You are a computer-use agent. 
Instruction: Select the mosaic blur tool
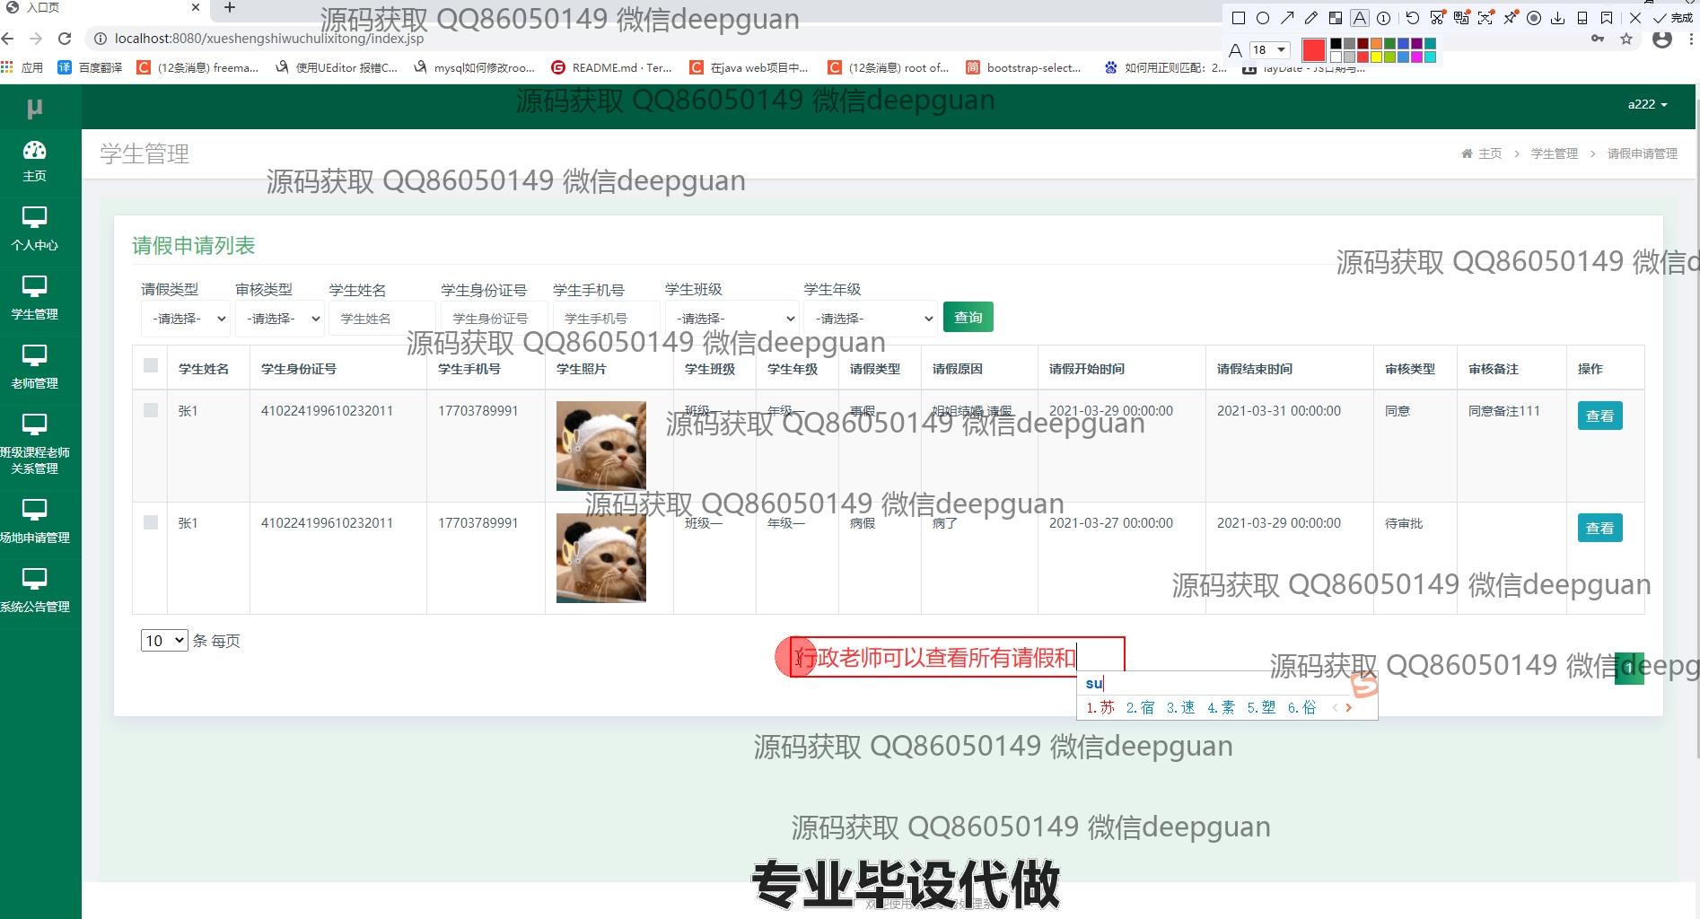(x=1336, y=18)
